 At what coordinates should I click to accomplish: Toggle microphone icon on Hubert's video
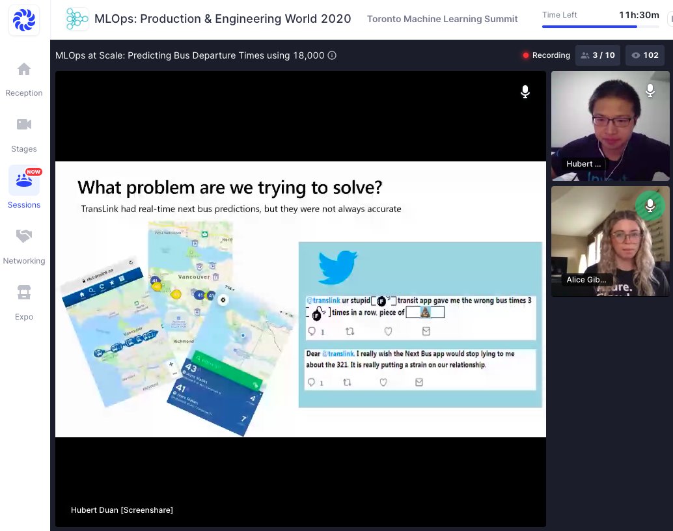[650, 90]
